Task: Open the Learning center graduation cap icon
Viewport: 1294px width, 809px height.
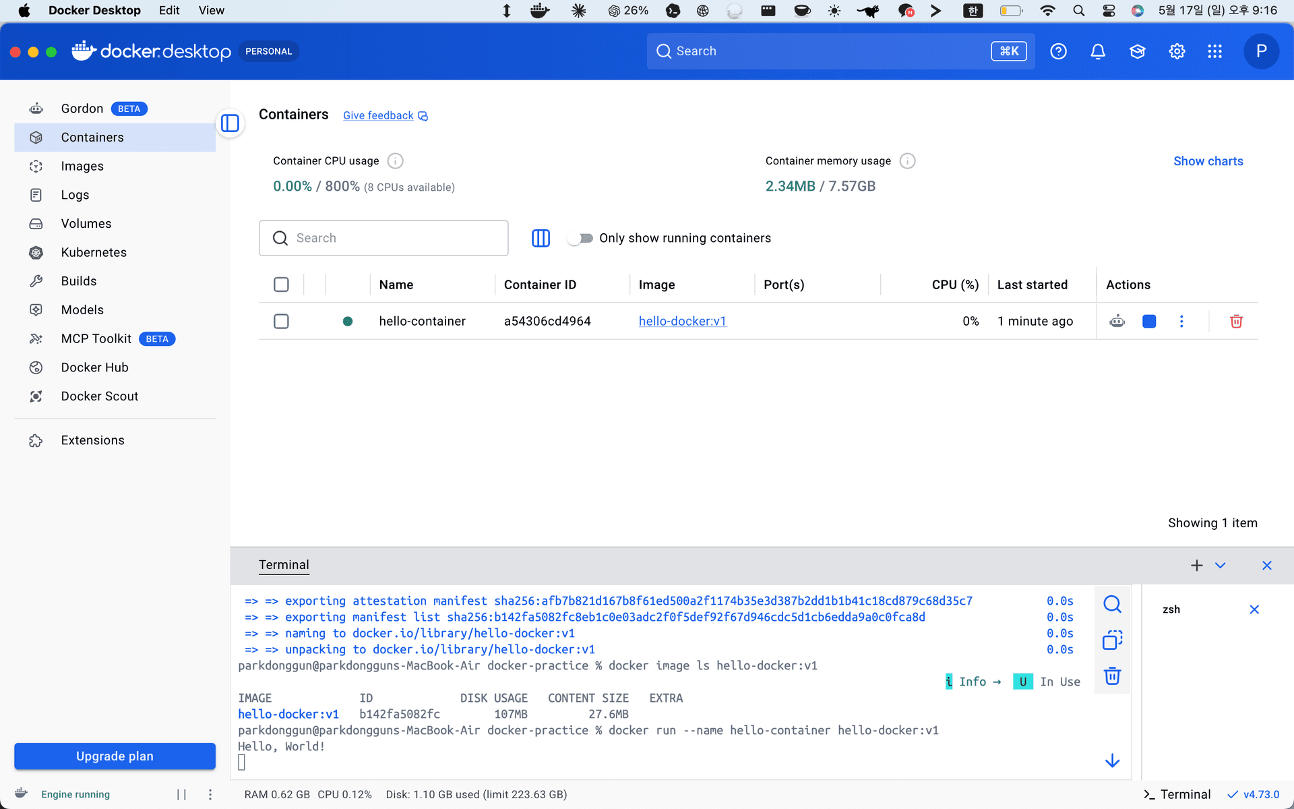Action: (x=1138, y=51)
